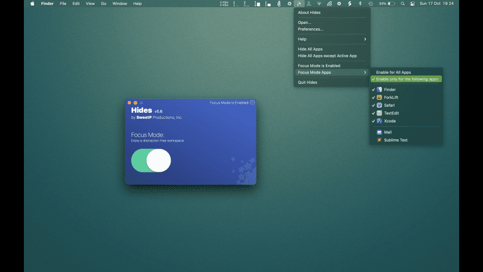Click SweetP Productions, Inc. text

159,117
